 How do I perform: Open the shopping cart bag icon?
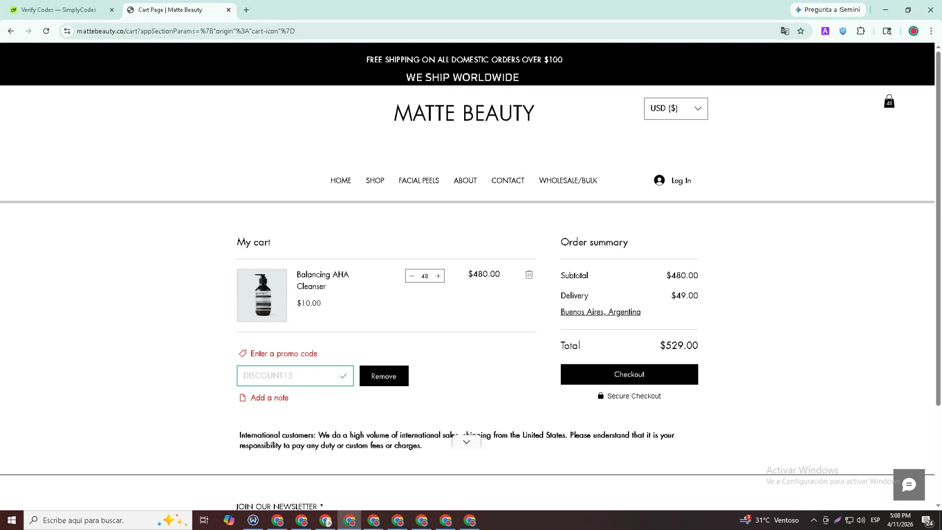point(889,102)
